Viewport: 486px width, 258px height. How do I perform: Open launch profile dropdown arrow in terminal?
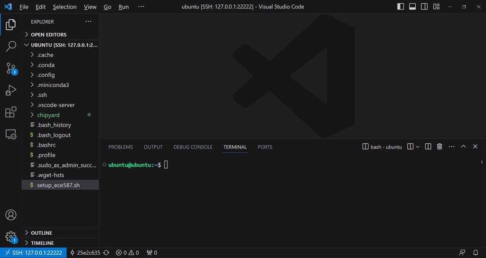pos(417,147)
